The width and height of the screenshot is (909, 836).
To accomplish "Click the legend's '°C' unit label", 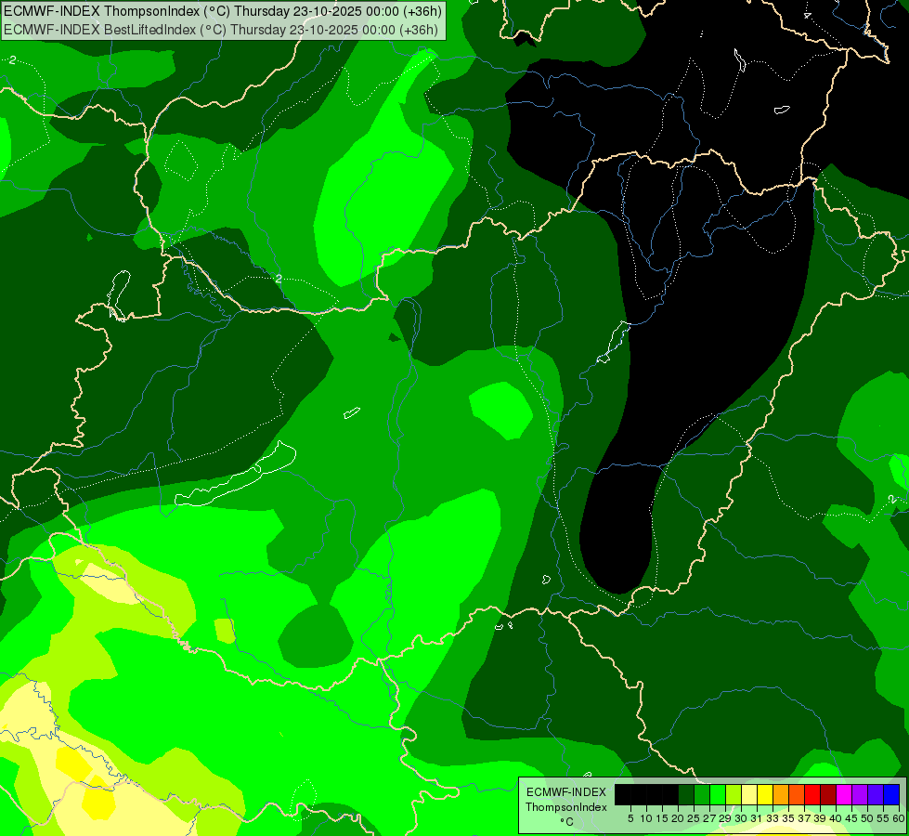I will click(x=566, y=822).
